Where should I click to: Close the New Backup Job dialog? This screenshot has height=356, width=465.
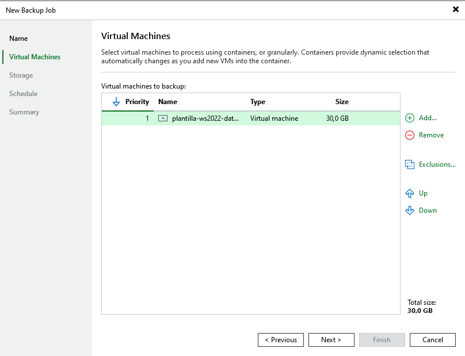[456, 9]
